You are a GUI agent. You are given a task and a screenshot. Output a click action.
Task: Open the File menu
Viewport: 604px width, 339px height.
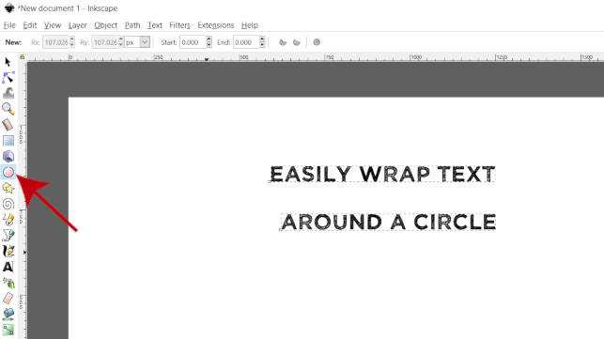pos(9,25)
